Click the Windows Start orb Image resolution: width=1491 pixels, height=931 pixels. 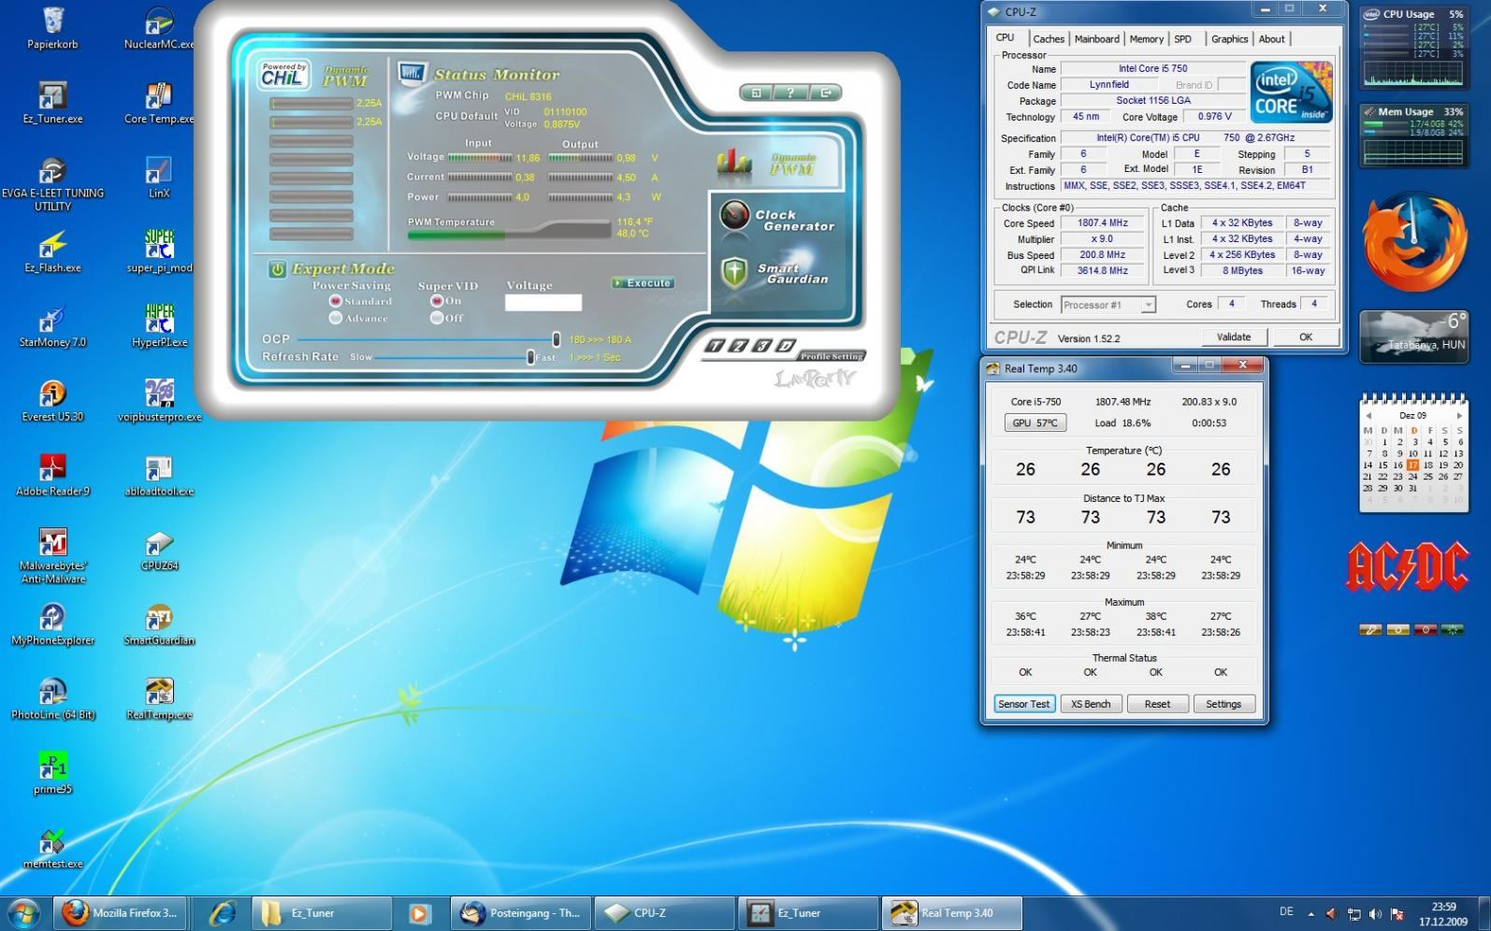tap(23, 912)
